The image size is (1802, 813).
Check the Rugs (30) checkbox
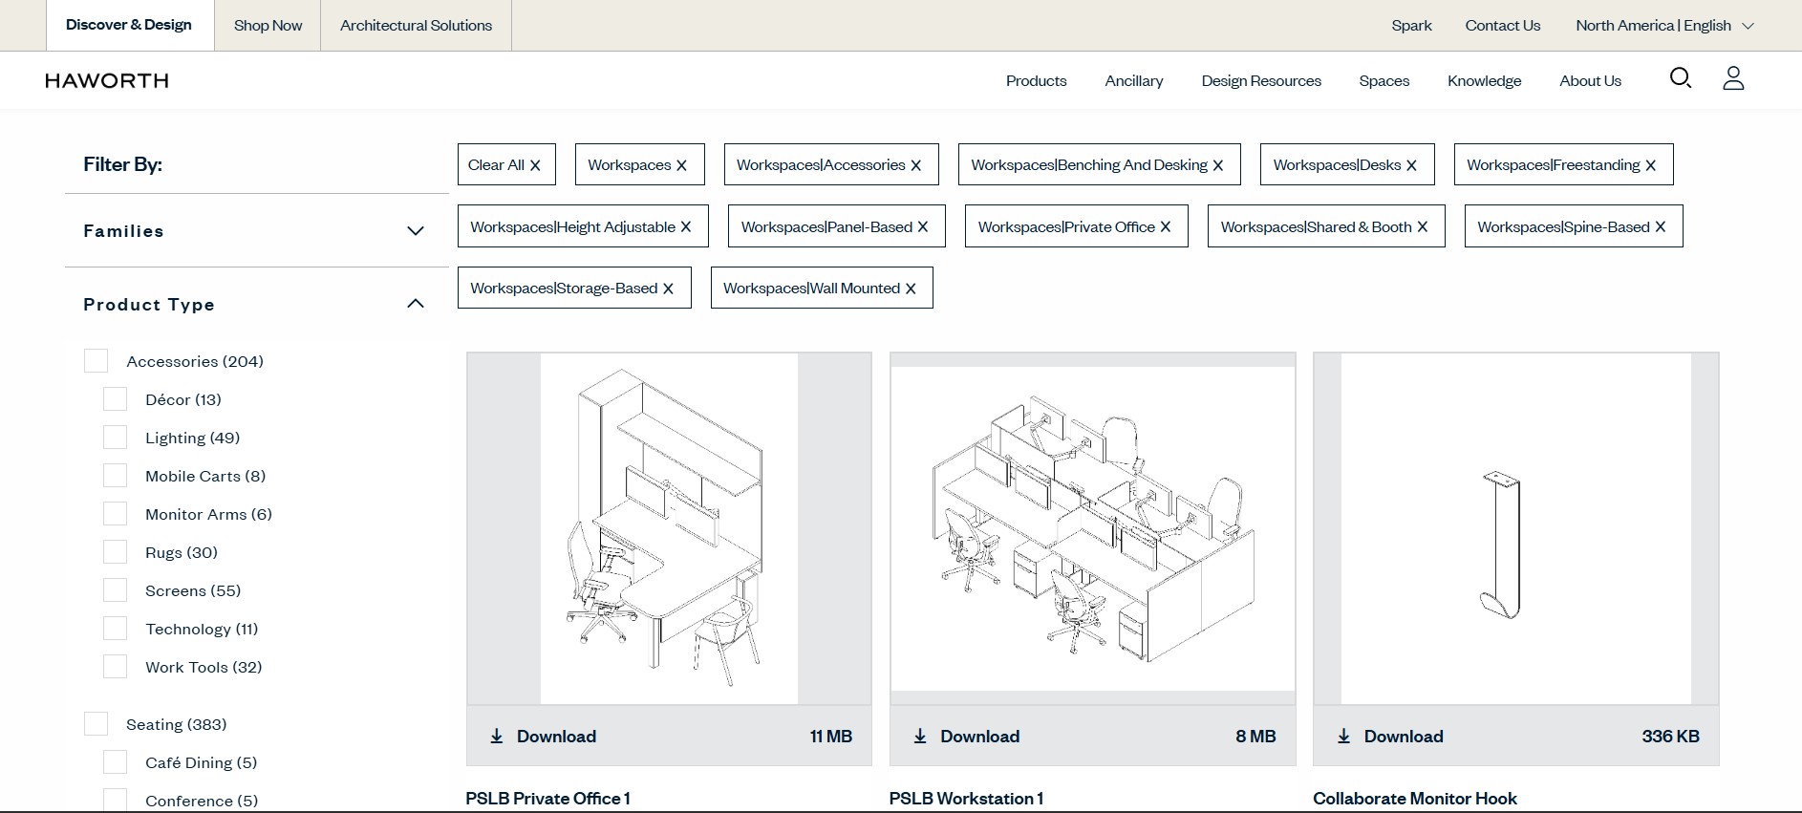115,551
